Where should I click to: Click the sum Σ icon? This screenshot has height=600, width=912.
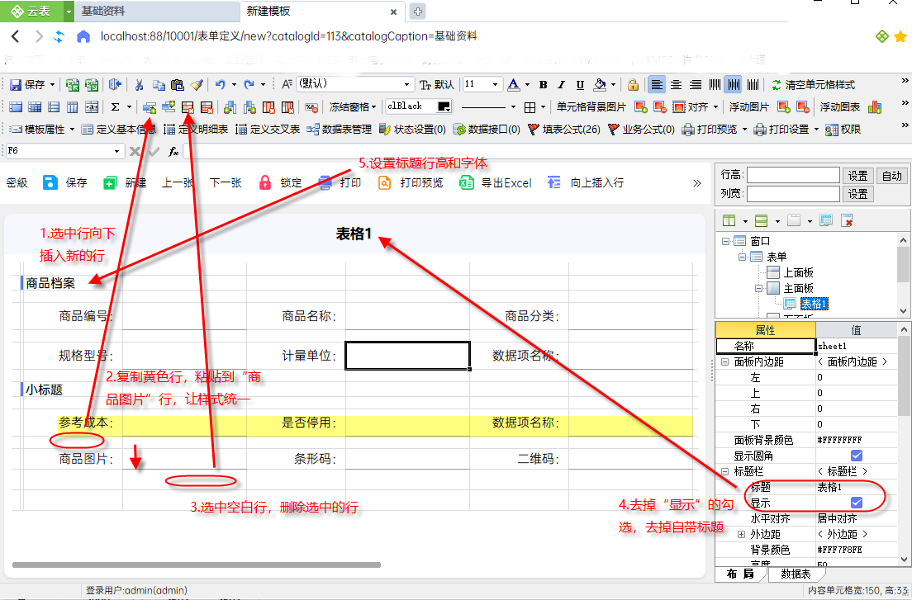(x=115, y=106)
